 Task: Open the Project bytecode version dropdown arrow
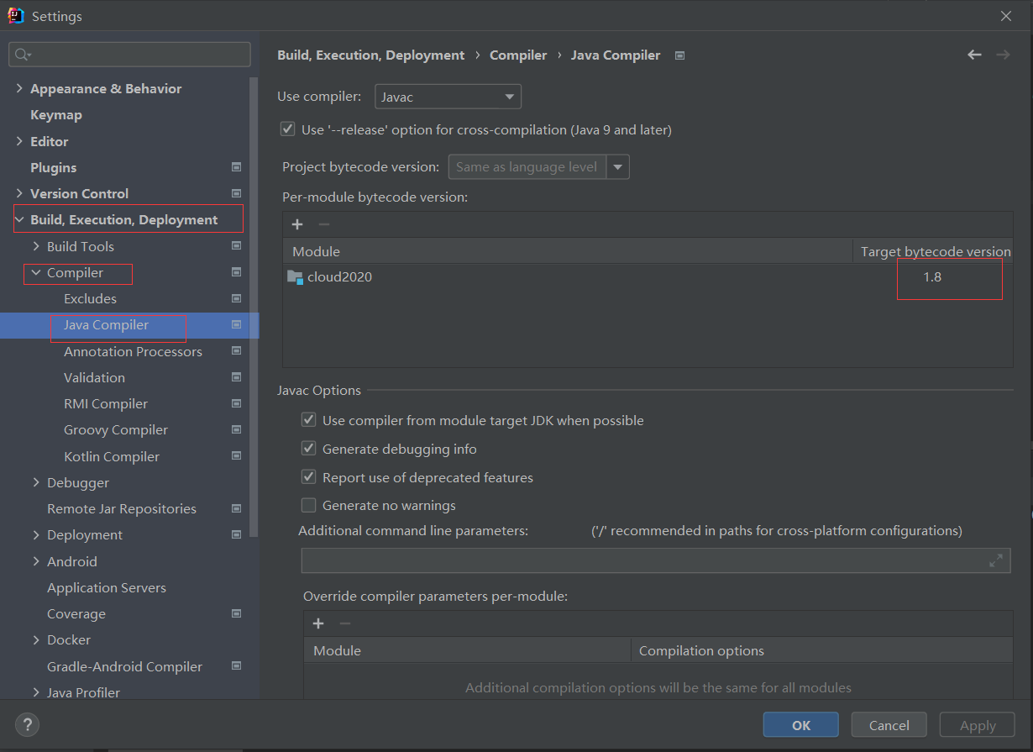tap(618, 166)
